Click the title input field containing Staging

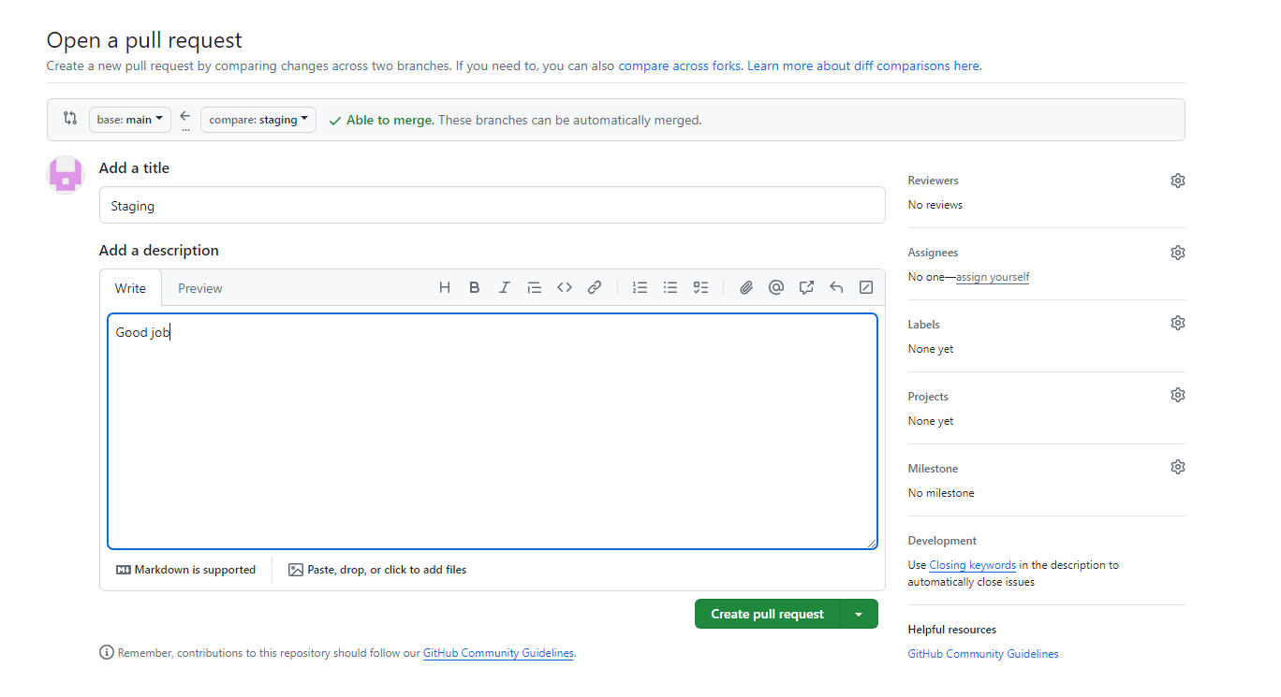click(492, 206)
